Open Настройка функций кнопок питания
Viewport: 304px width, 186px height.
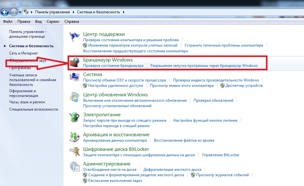tap(205, 120)
